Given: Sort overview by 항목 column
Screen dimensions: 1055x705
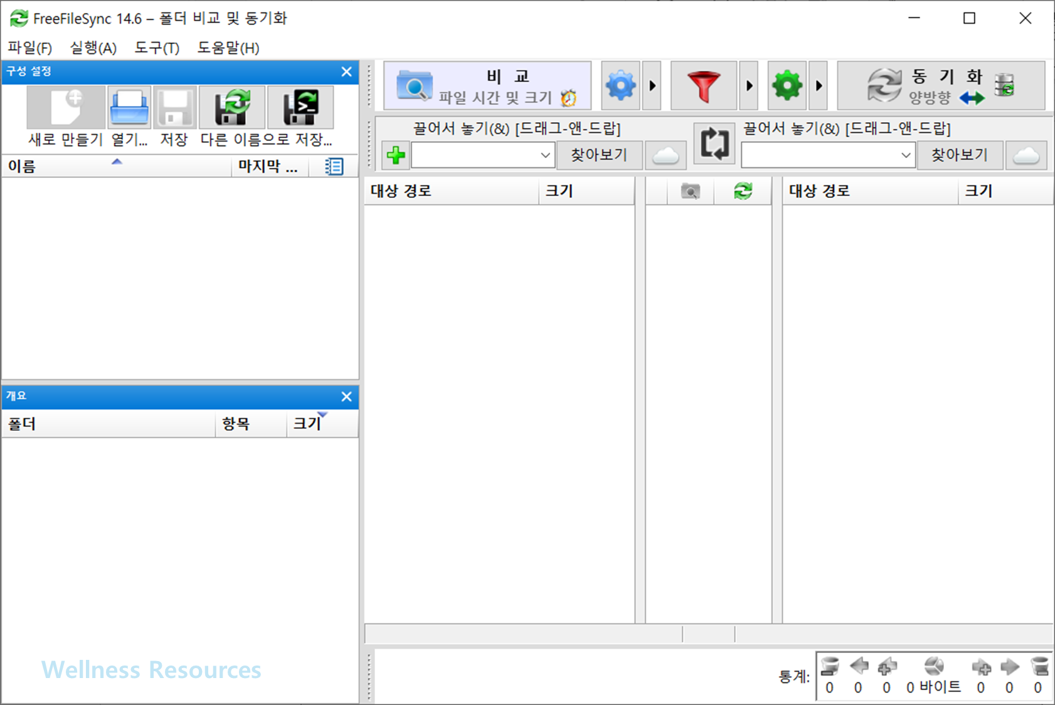Looking at the screenshot, I should pyautogui.click(x=251, y=424).
